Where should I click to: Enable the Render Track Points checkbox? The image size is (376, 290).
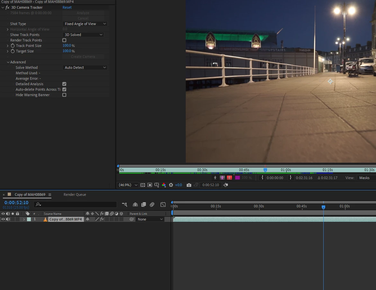pyautogui.click(x=64, y=40)
